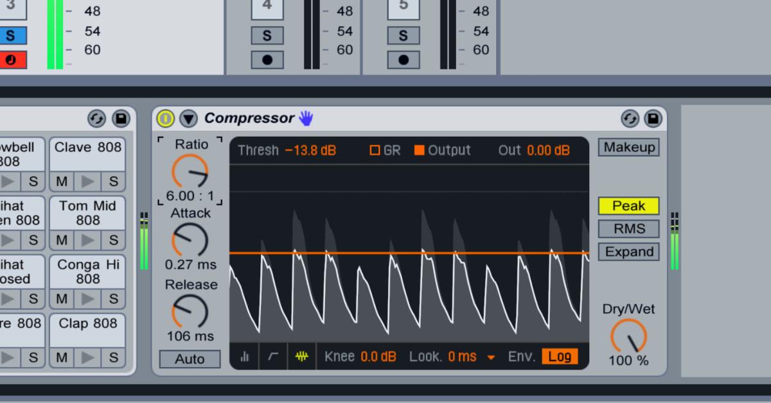Save the Compressor preset with the disk icon
771x403 pixels.
[x=653, y=118]
